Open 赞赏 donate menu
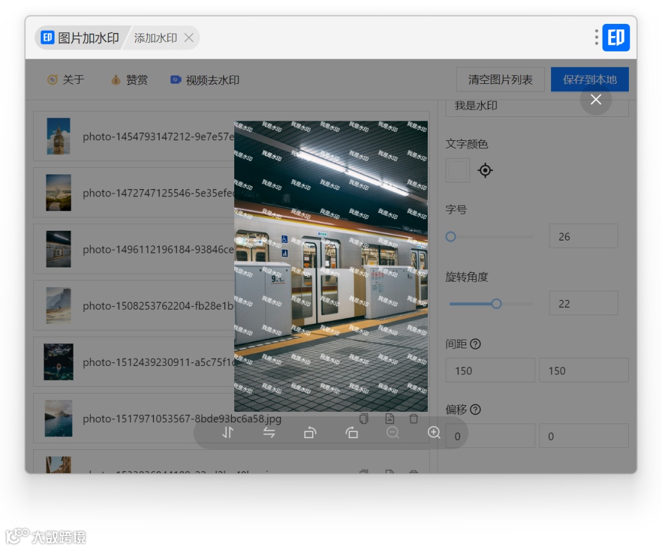 point(129,80)
